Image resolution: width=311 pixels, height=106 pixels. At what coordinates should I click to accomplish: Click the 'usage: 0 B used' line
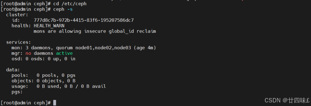59,86
